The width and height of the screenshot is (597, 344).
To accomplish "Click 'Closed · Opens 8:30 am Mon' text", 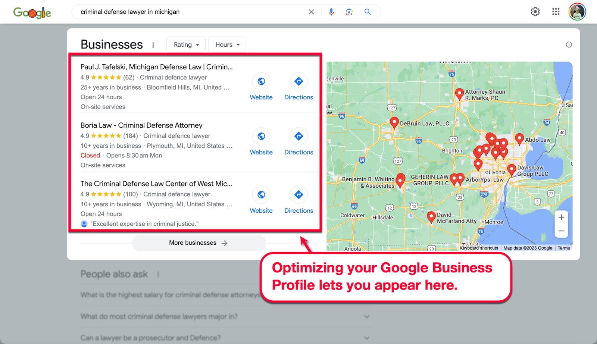I will 121,156.
